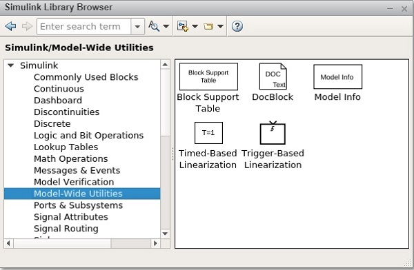Select the Discontinuities library

click(66, 112)
